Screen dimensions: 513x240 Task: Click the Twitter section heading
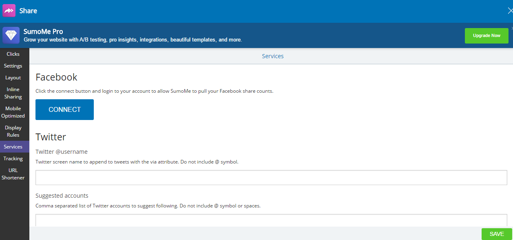tap(51, 137)
